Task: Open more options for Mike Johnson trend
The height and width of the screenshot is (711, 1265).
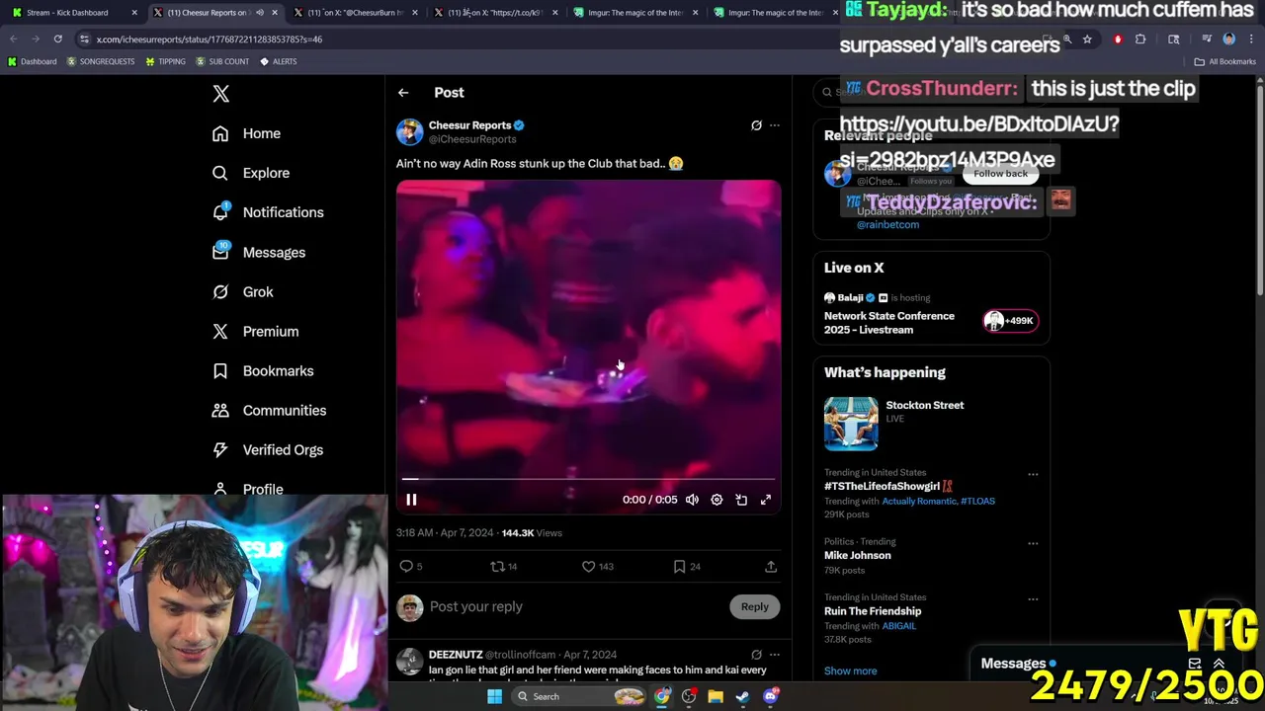Action: click(x=1033, y=543)
